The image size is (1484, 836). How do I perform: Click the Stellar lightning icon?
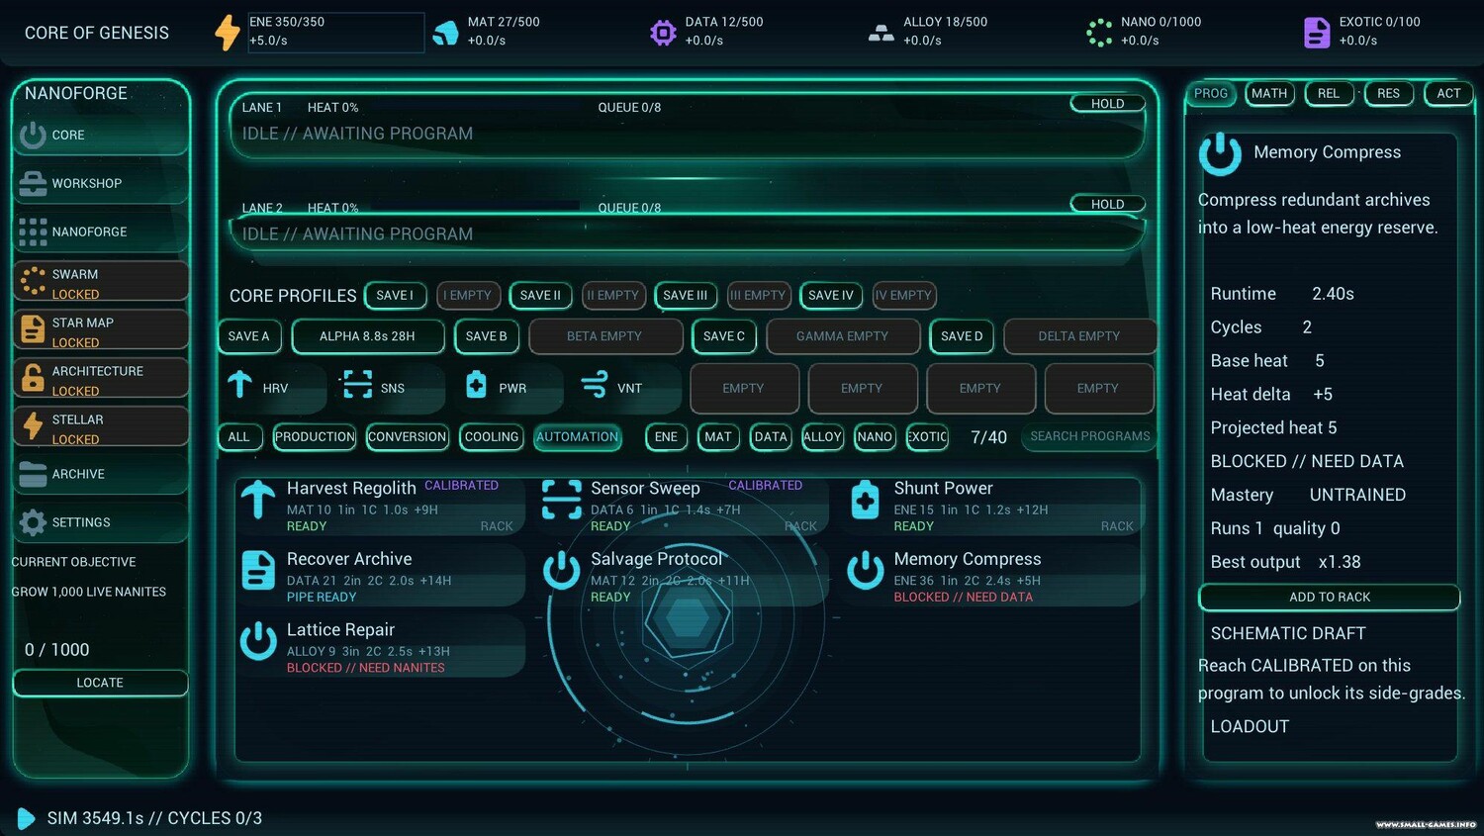click(x=33, y=426)
